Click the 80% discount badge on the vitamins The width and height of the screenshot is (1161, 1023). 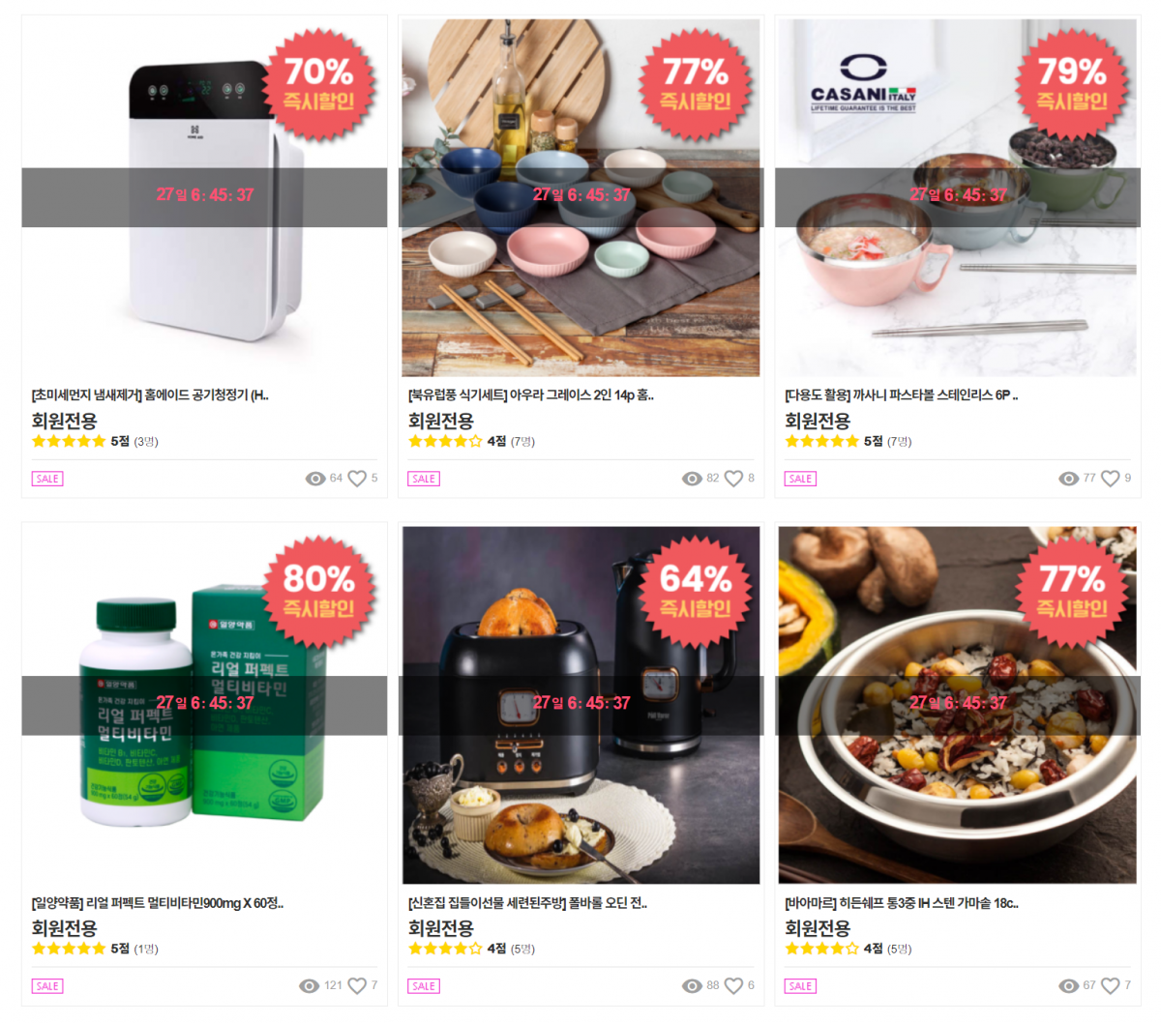pos(318,592)
